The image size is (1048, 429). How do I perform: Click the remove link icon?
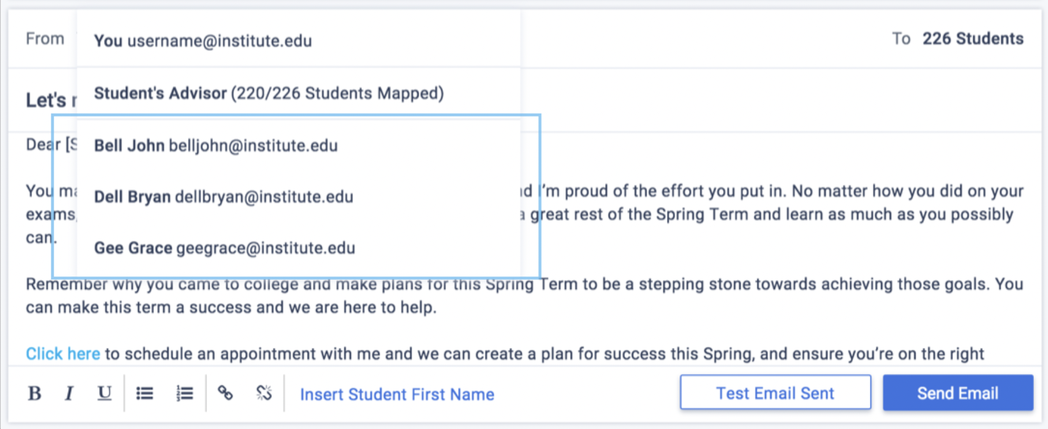pyautogui.click(x=264, y=393)
